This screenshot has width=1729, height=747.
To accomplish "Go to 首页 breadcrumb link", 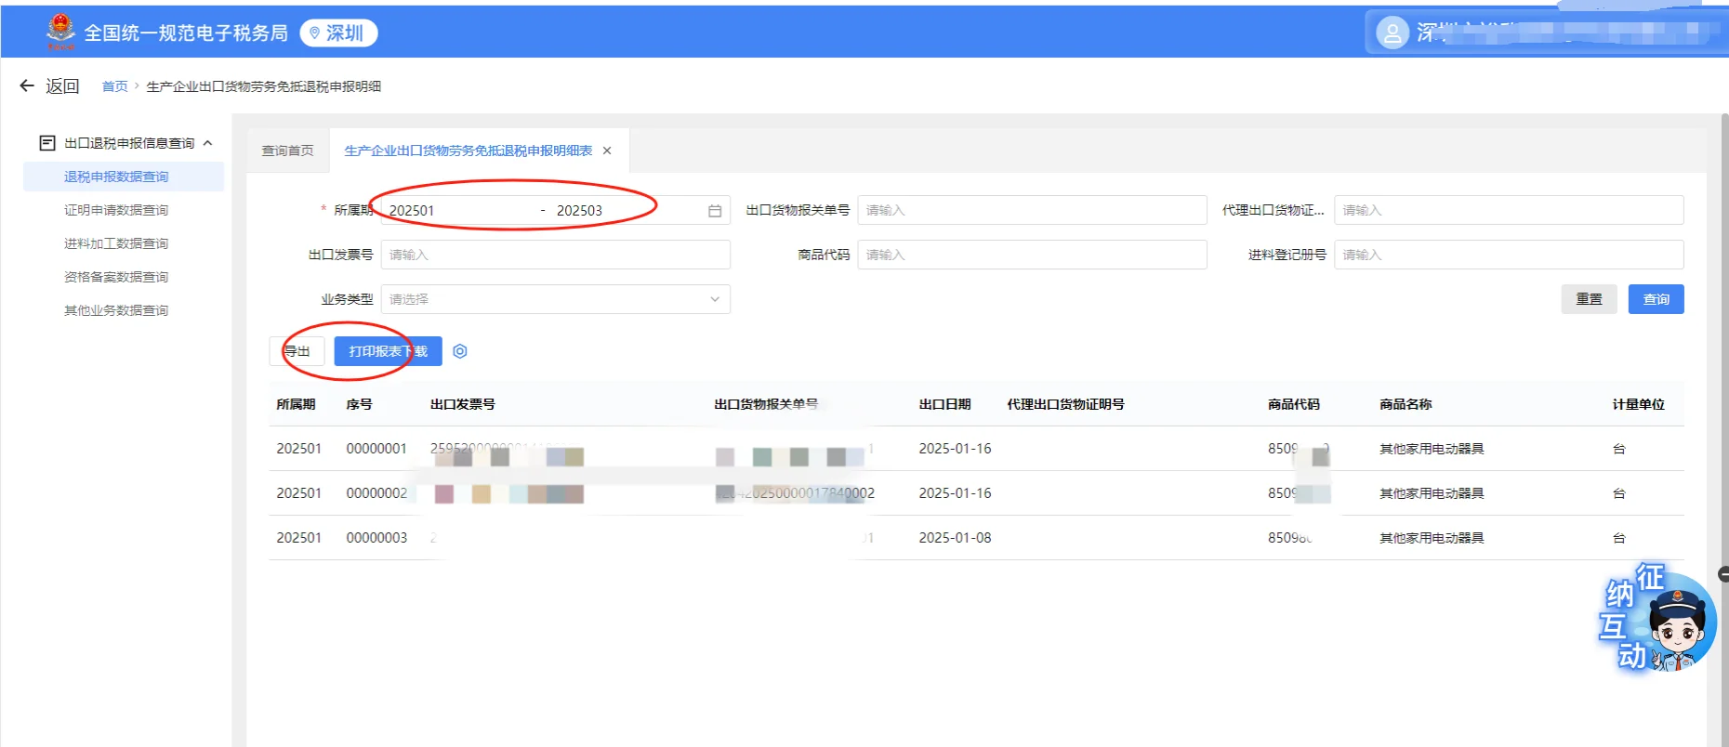I will (114, 86).
